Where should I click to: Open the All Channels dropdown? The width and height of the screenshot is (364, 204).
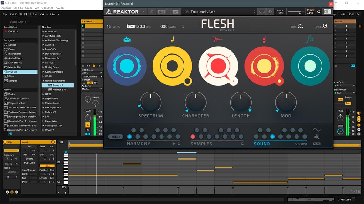[x=92, y=76]
